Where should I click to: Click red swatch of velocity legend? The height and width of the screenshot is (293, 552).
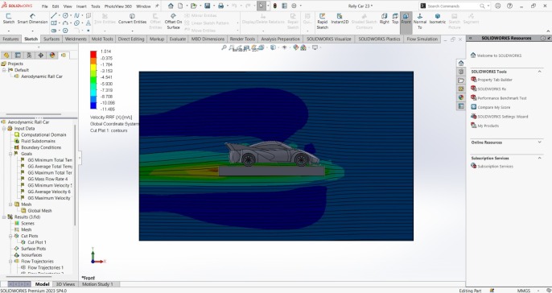coord(93,54)
